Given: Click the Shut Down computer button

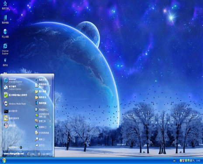Looking at the screenshot, I should tap(45, 154).
